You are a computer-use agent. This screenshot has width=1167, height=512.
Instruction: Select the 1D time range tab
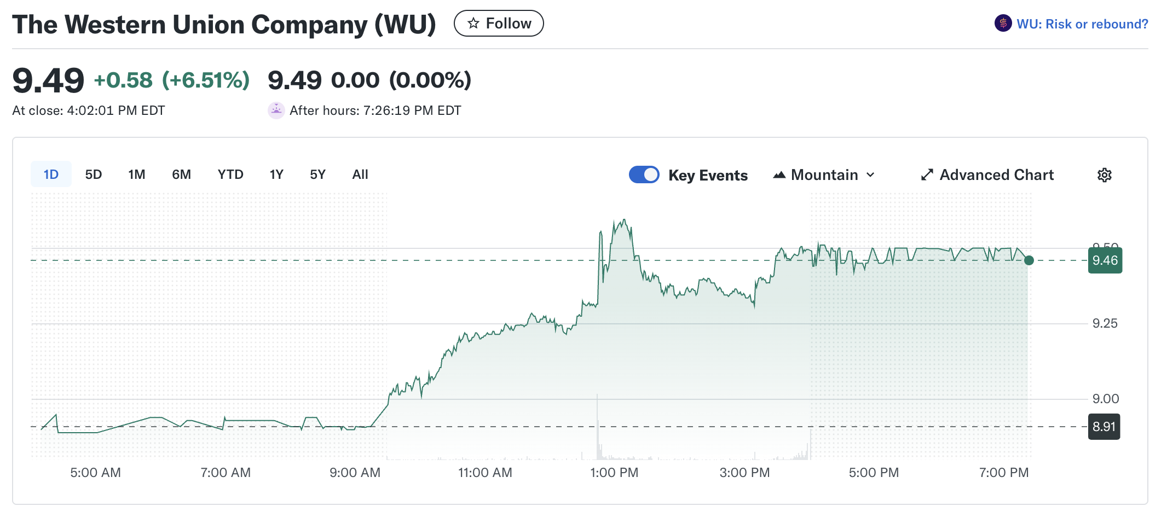[x=51, y=174]
